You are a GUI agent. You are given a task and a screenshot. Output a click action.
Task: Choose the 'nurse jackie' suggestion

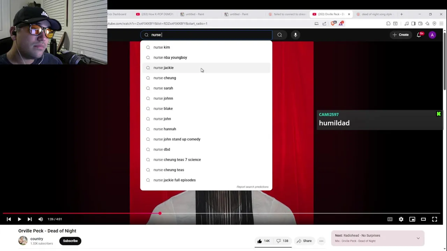(206, 68)
